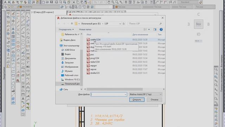Select the file 'poz'
Image resolution: width=225 pixels, height=127 pixels.
coord(92,54)
